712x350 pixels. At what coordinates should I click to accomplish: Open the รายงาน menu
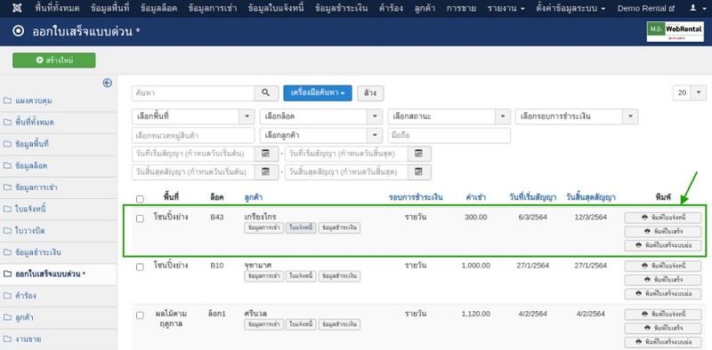(506, 8)
